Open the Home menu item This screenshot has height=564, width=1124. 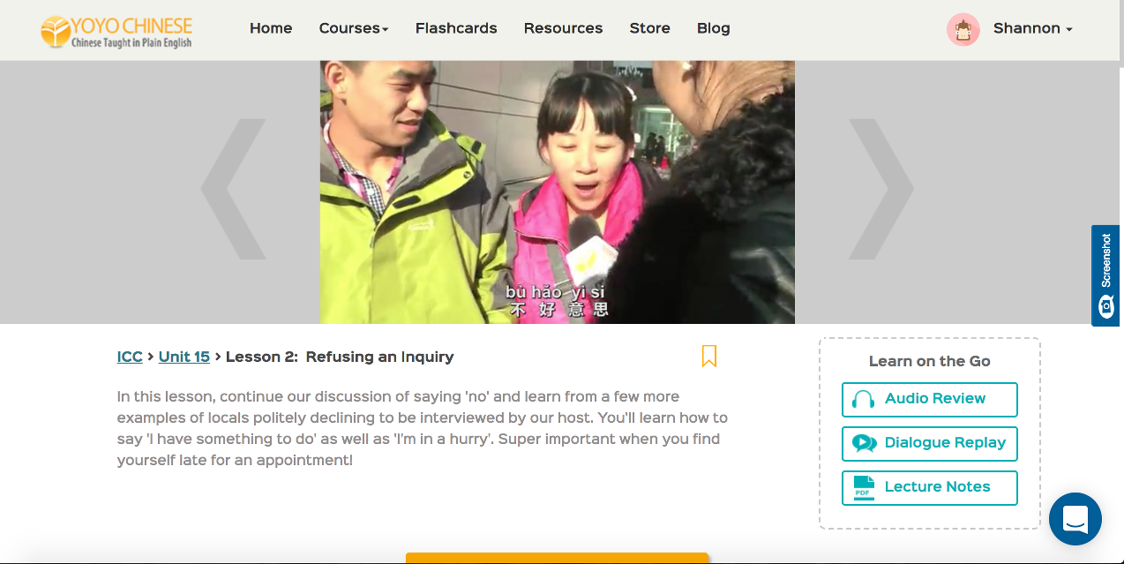271,28
